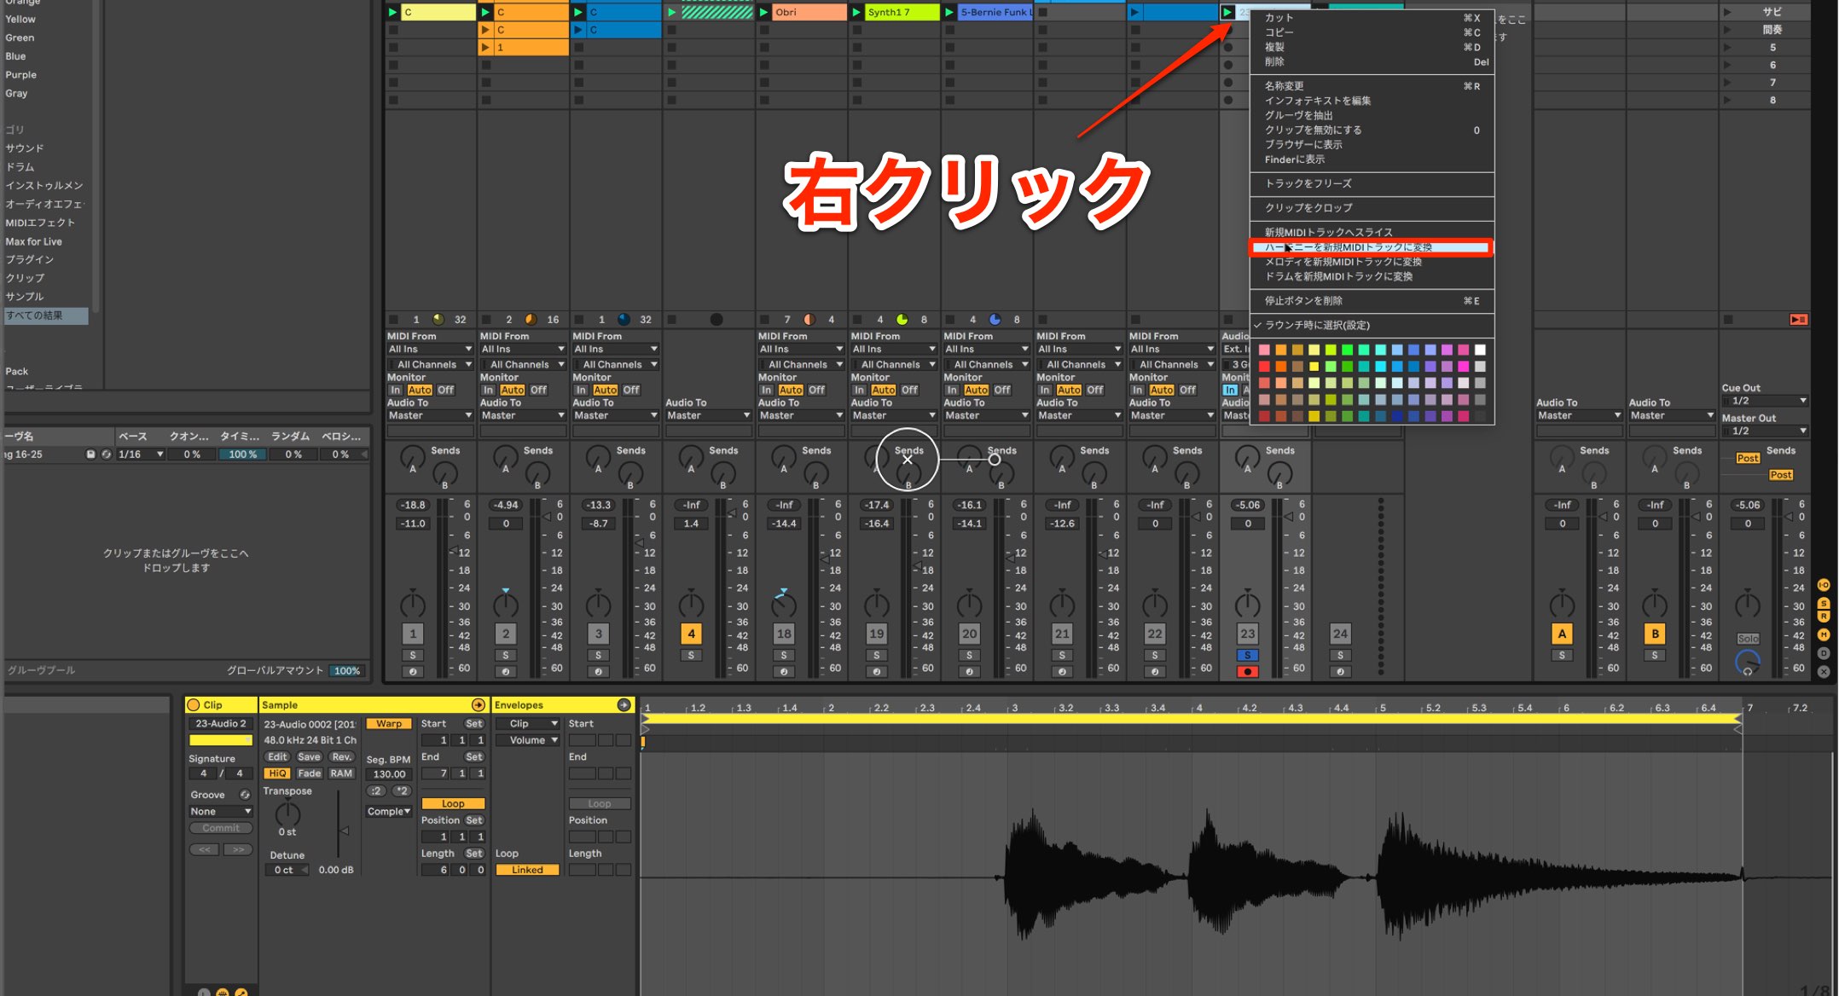Arm track 23 for recording
The height and width of the screenshot is (996, 1839).
pos(1247,672)
